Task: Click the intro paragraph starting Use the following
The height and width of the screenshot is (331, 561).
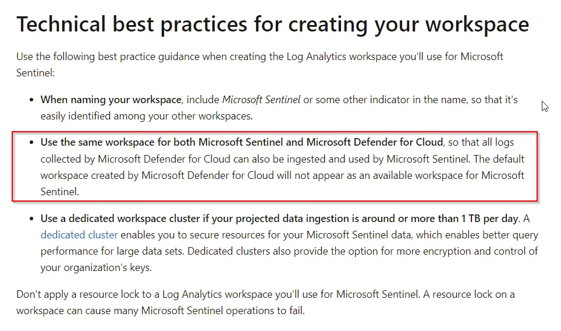Action: click(x=260, y=65)
